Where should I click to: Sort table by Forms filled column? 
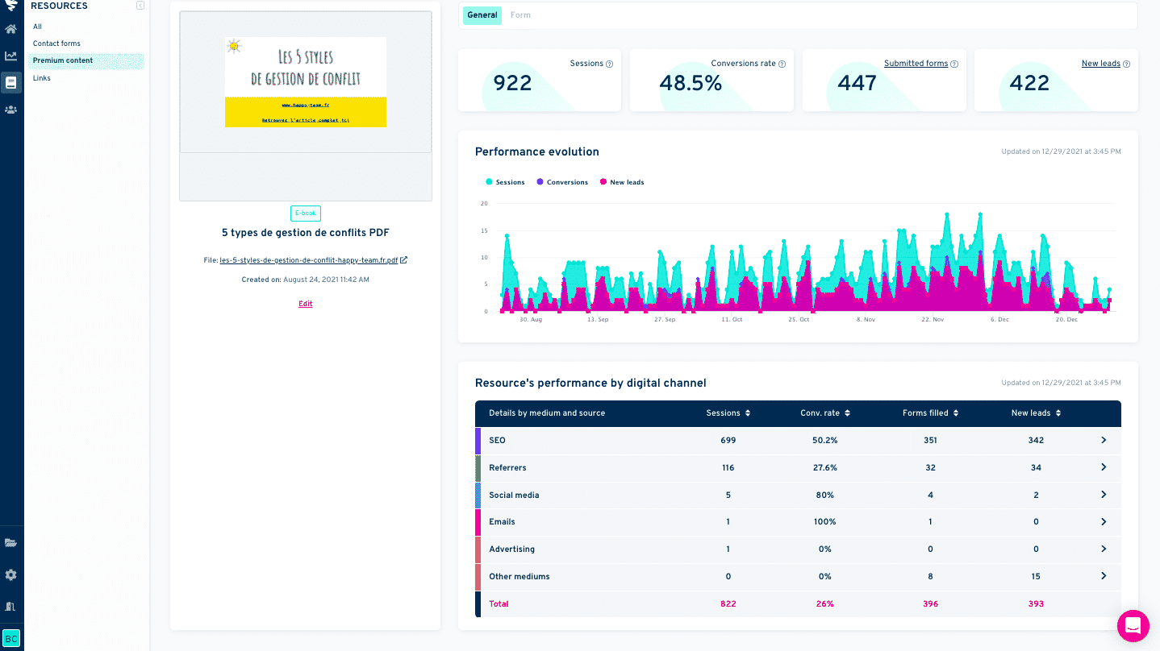pyautogui.click(x=956, y=413)
